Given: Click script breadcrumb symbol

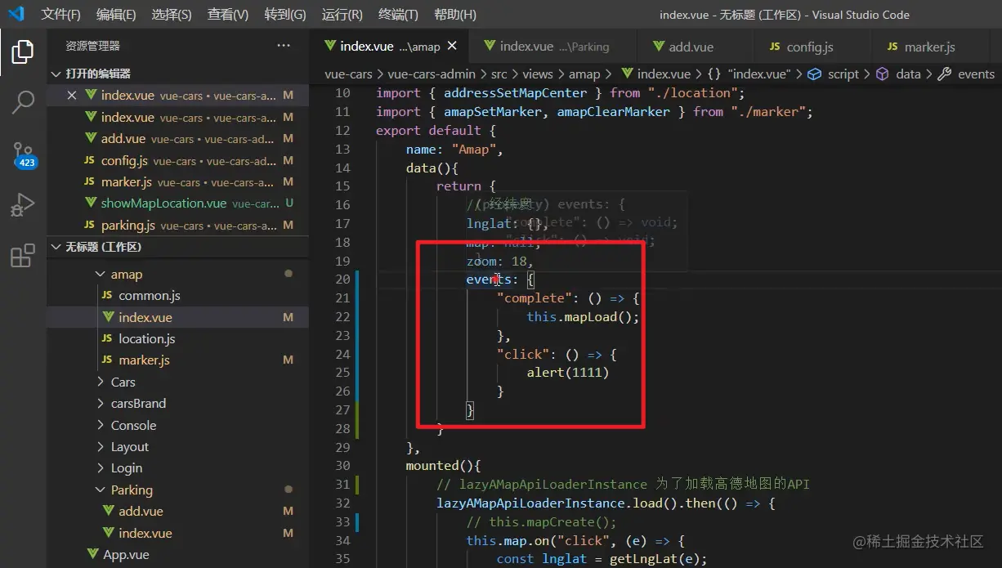Looking at the screenshot, I should pyautogui.click(x=834, y=74).
